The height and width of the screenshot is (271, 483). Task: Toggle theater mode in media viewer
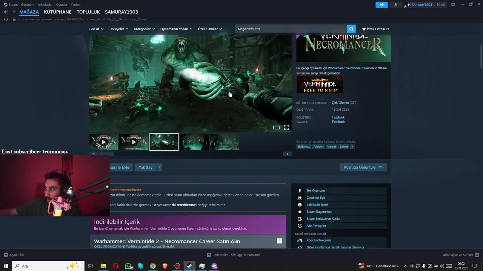(276, 128)
